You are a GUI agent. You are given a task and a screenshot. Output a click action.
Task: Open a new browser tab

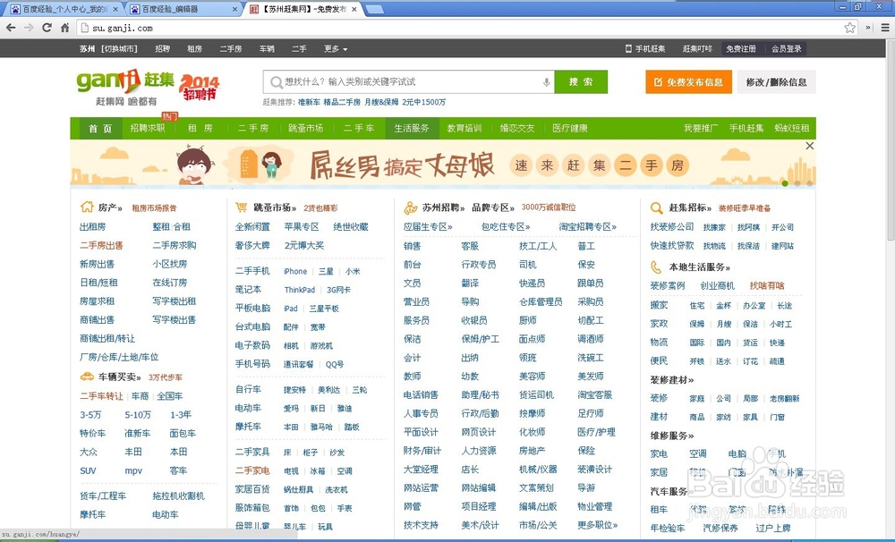coord(374,9)
